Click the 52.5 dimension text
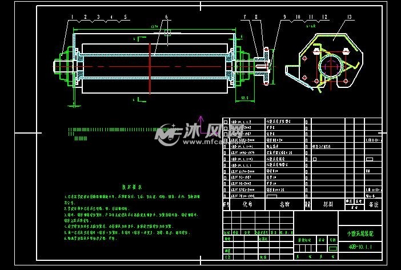Screen dimensions: 401x270 click(243, 98)
